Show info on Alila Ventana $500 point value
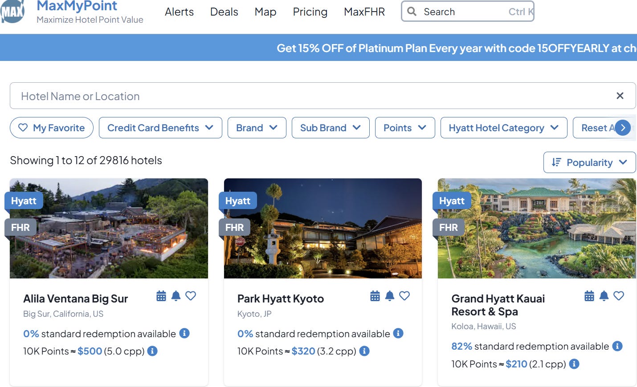Image resolution: width=637 pixels, height=387 pixels. tap(152, 351)
